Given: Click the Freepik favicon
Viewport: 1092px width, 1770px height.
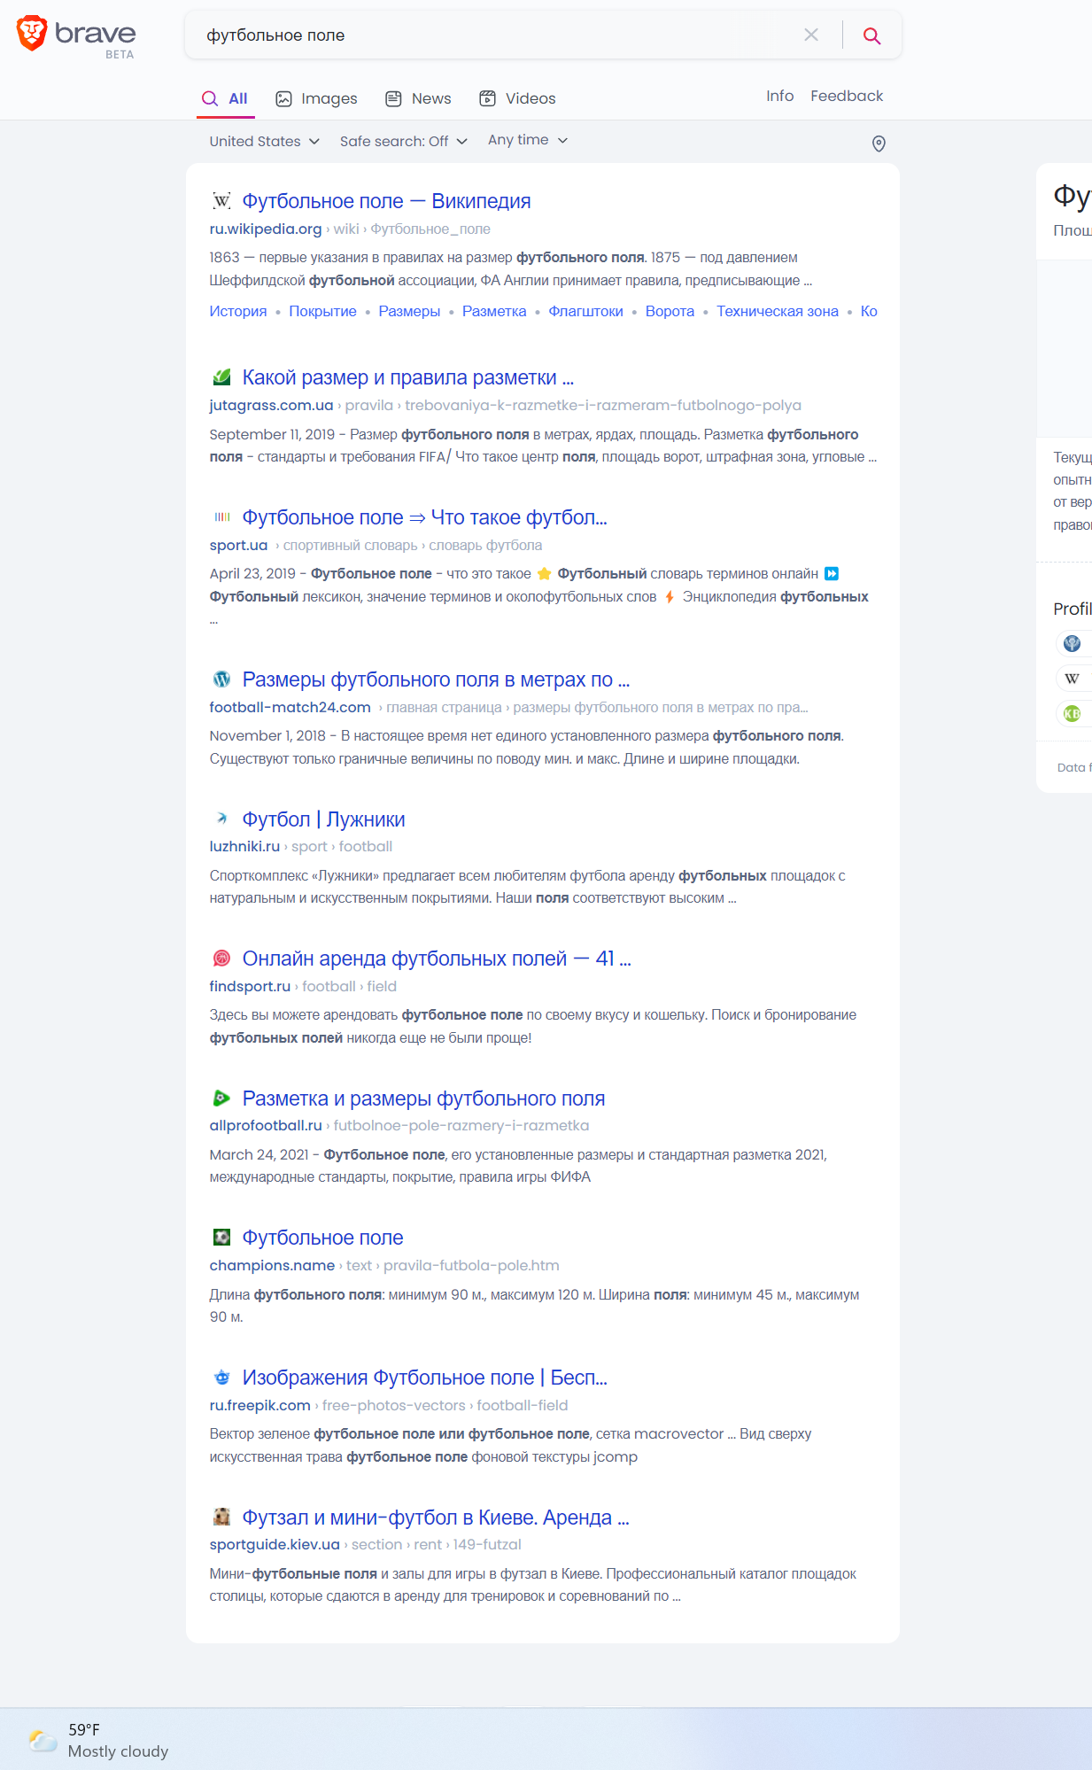Looking at the screenshot, I should pyautogui.click(x=221, y=1377).
